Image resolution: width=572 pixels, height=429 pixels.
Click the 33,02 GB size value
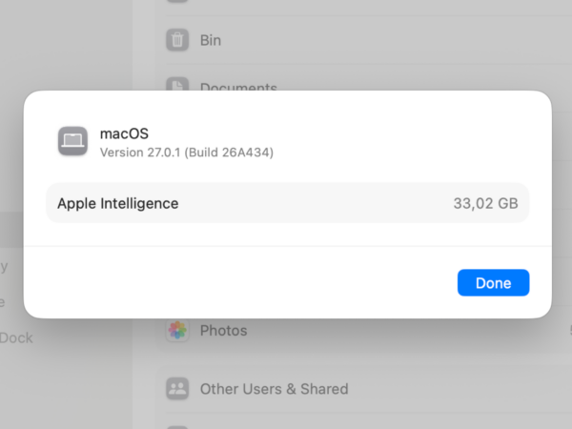click(485, 204)
